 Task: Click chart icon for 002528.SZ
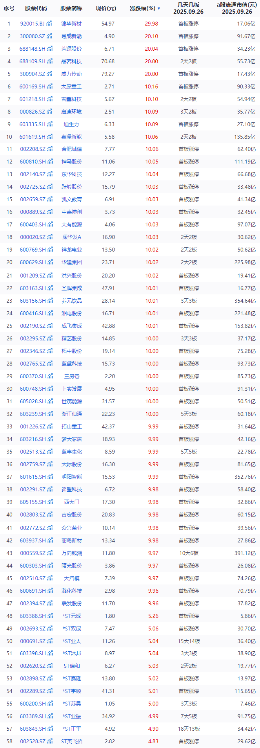point(49,741)
